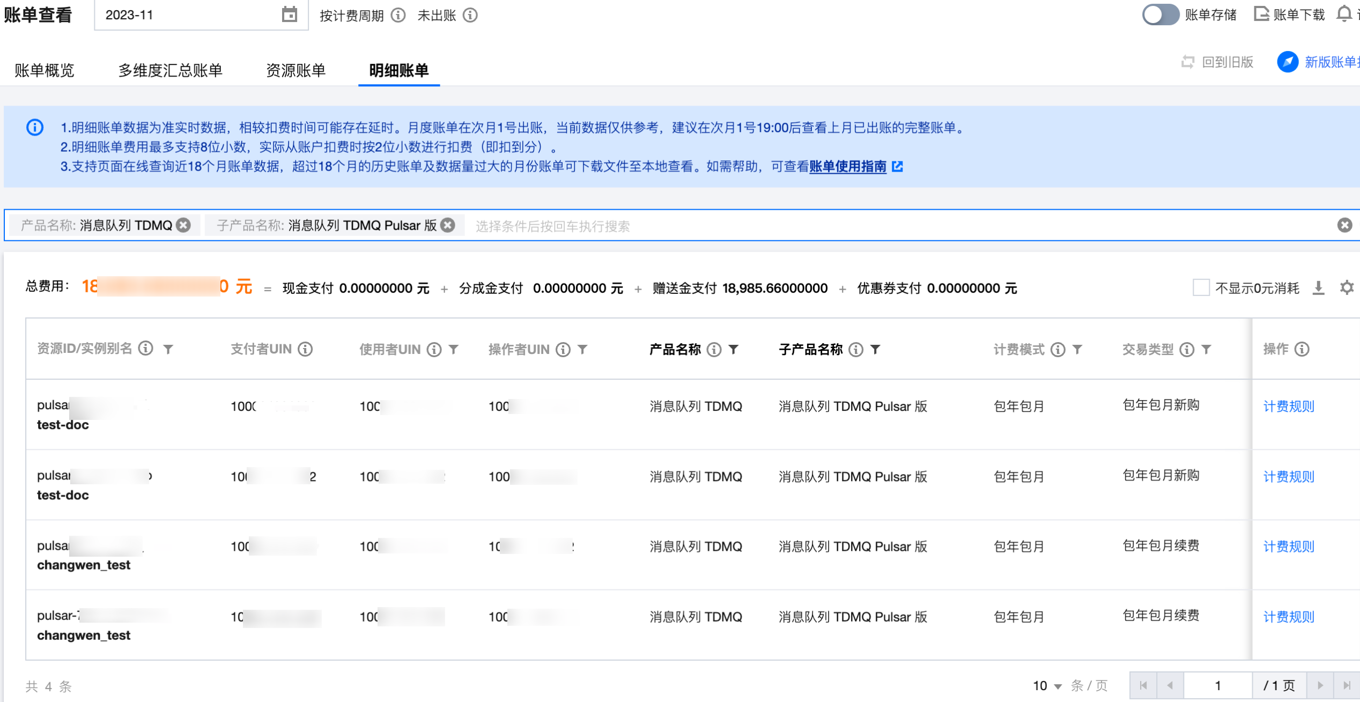
Task: Click 包年包月新购 in first row
Action: click(x=1161, y=405)
